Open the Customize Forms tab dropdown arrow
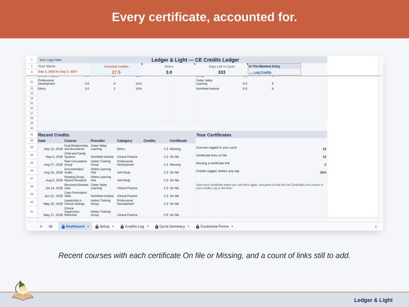The height and width of the screenshot is (307, 409). click(x=232, y=227)
